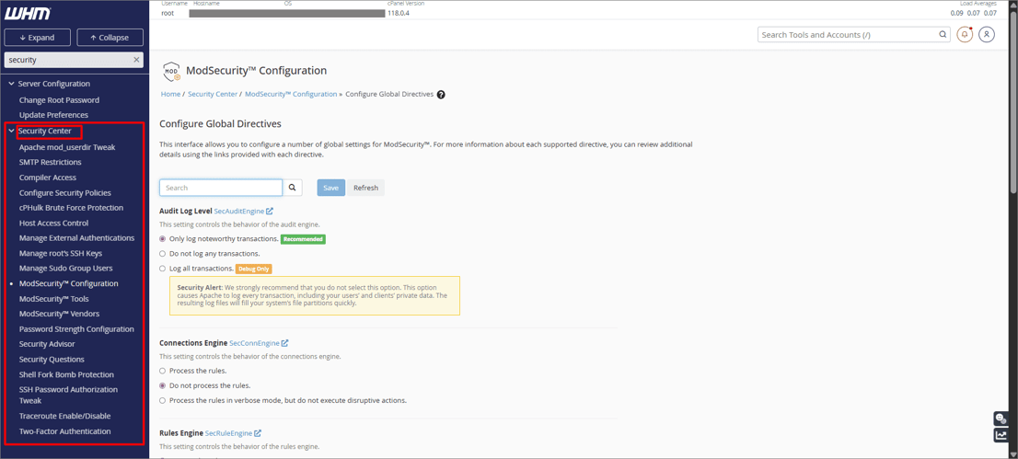Viewport: 1018px width, 459px height.
Task: Open Two-Factor Authentication
Action: point(65,431)
